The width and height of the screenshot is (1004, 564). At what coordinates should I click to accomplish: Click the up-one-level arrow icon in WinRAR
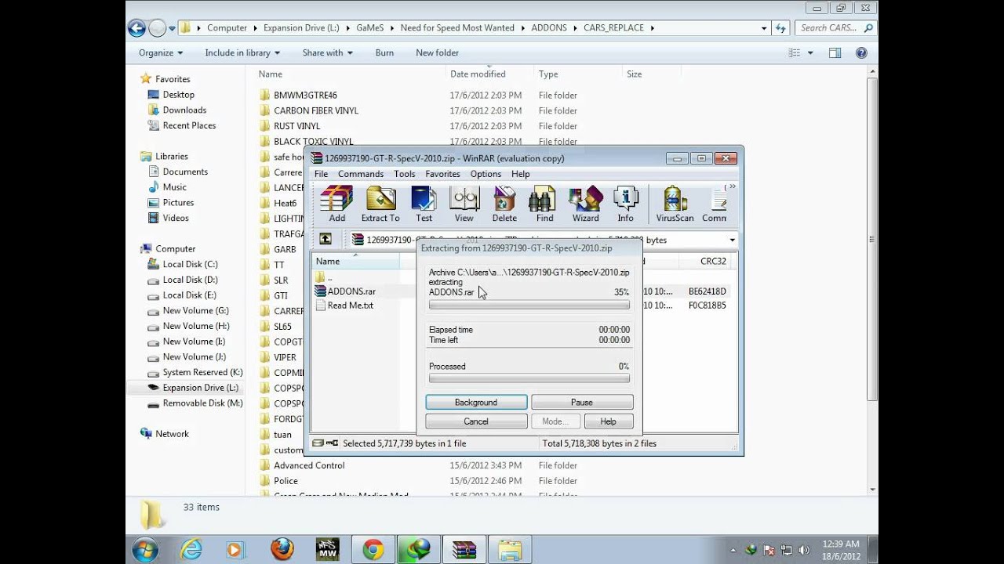click(326, 240)
